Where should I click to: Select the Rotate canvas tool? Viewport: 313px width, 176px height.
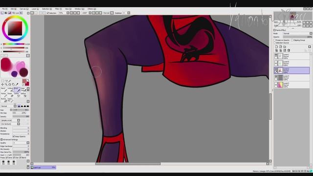(x=10, y=85)
